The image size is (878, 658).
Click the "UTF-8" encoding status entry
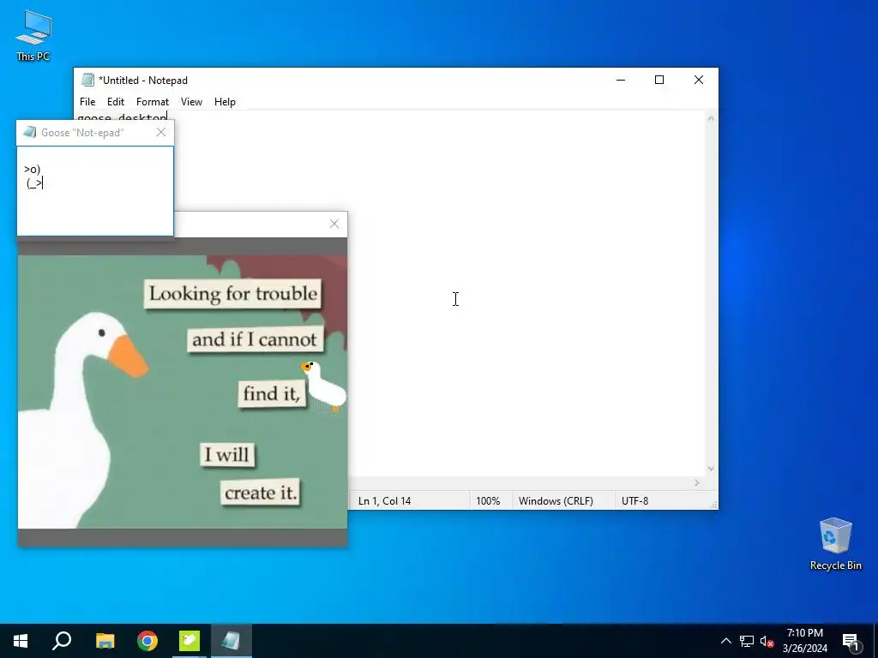(635, 500)
